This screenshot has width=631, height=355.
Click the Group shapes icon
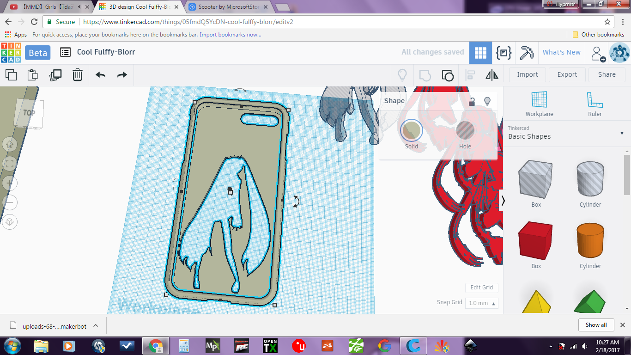click(x=425, y=75)
